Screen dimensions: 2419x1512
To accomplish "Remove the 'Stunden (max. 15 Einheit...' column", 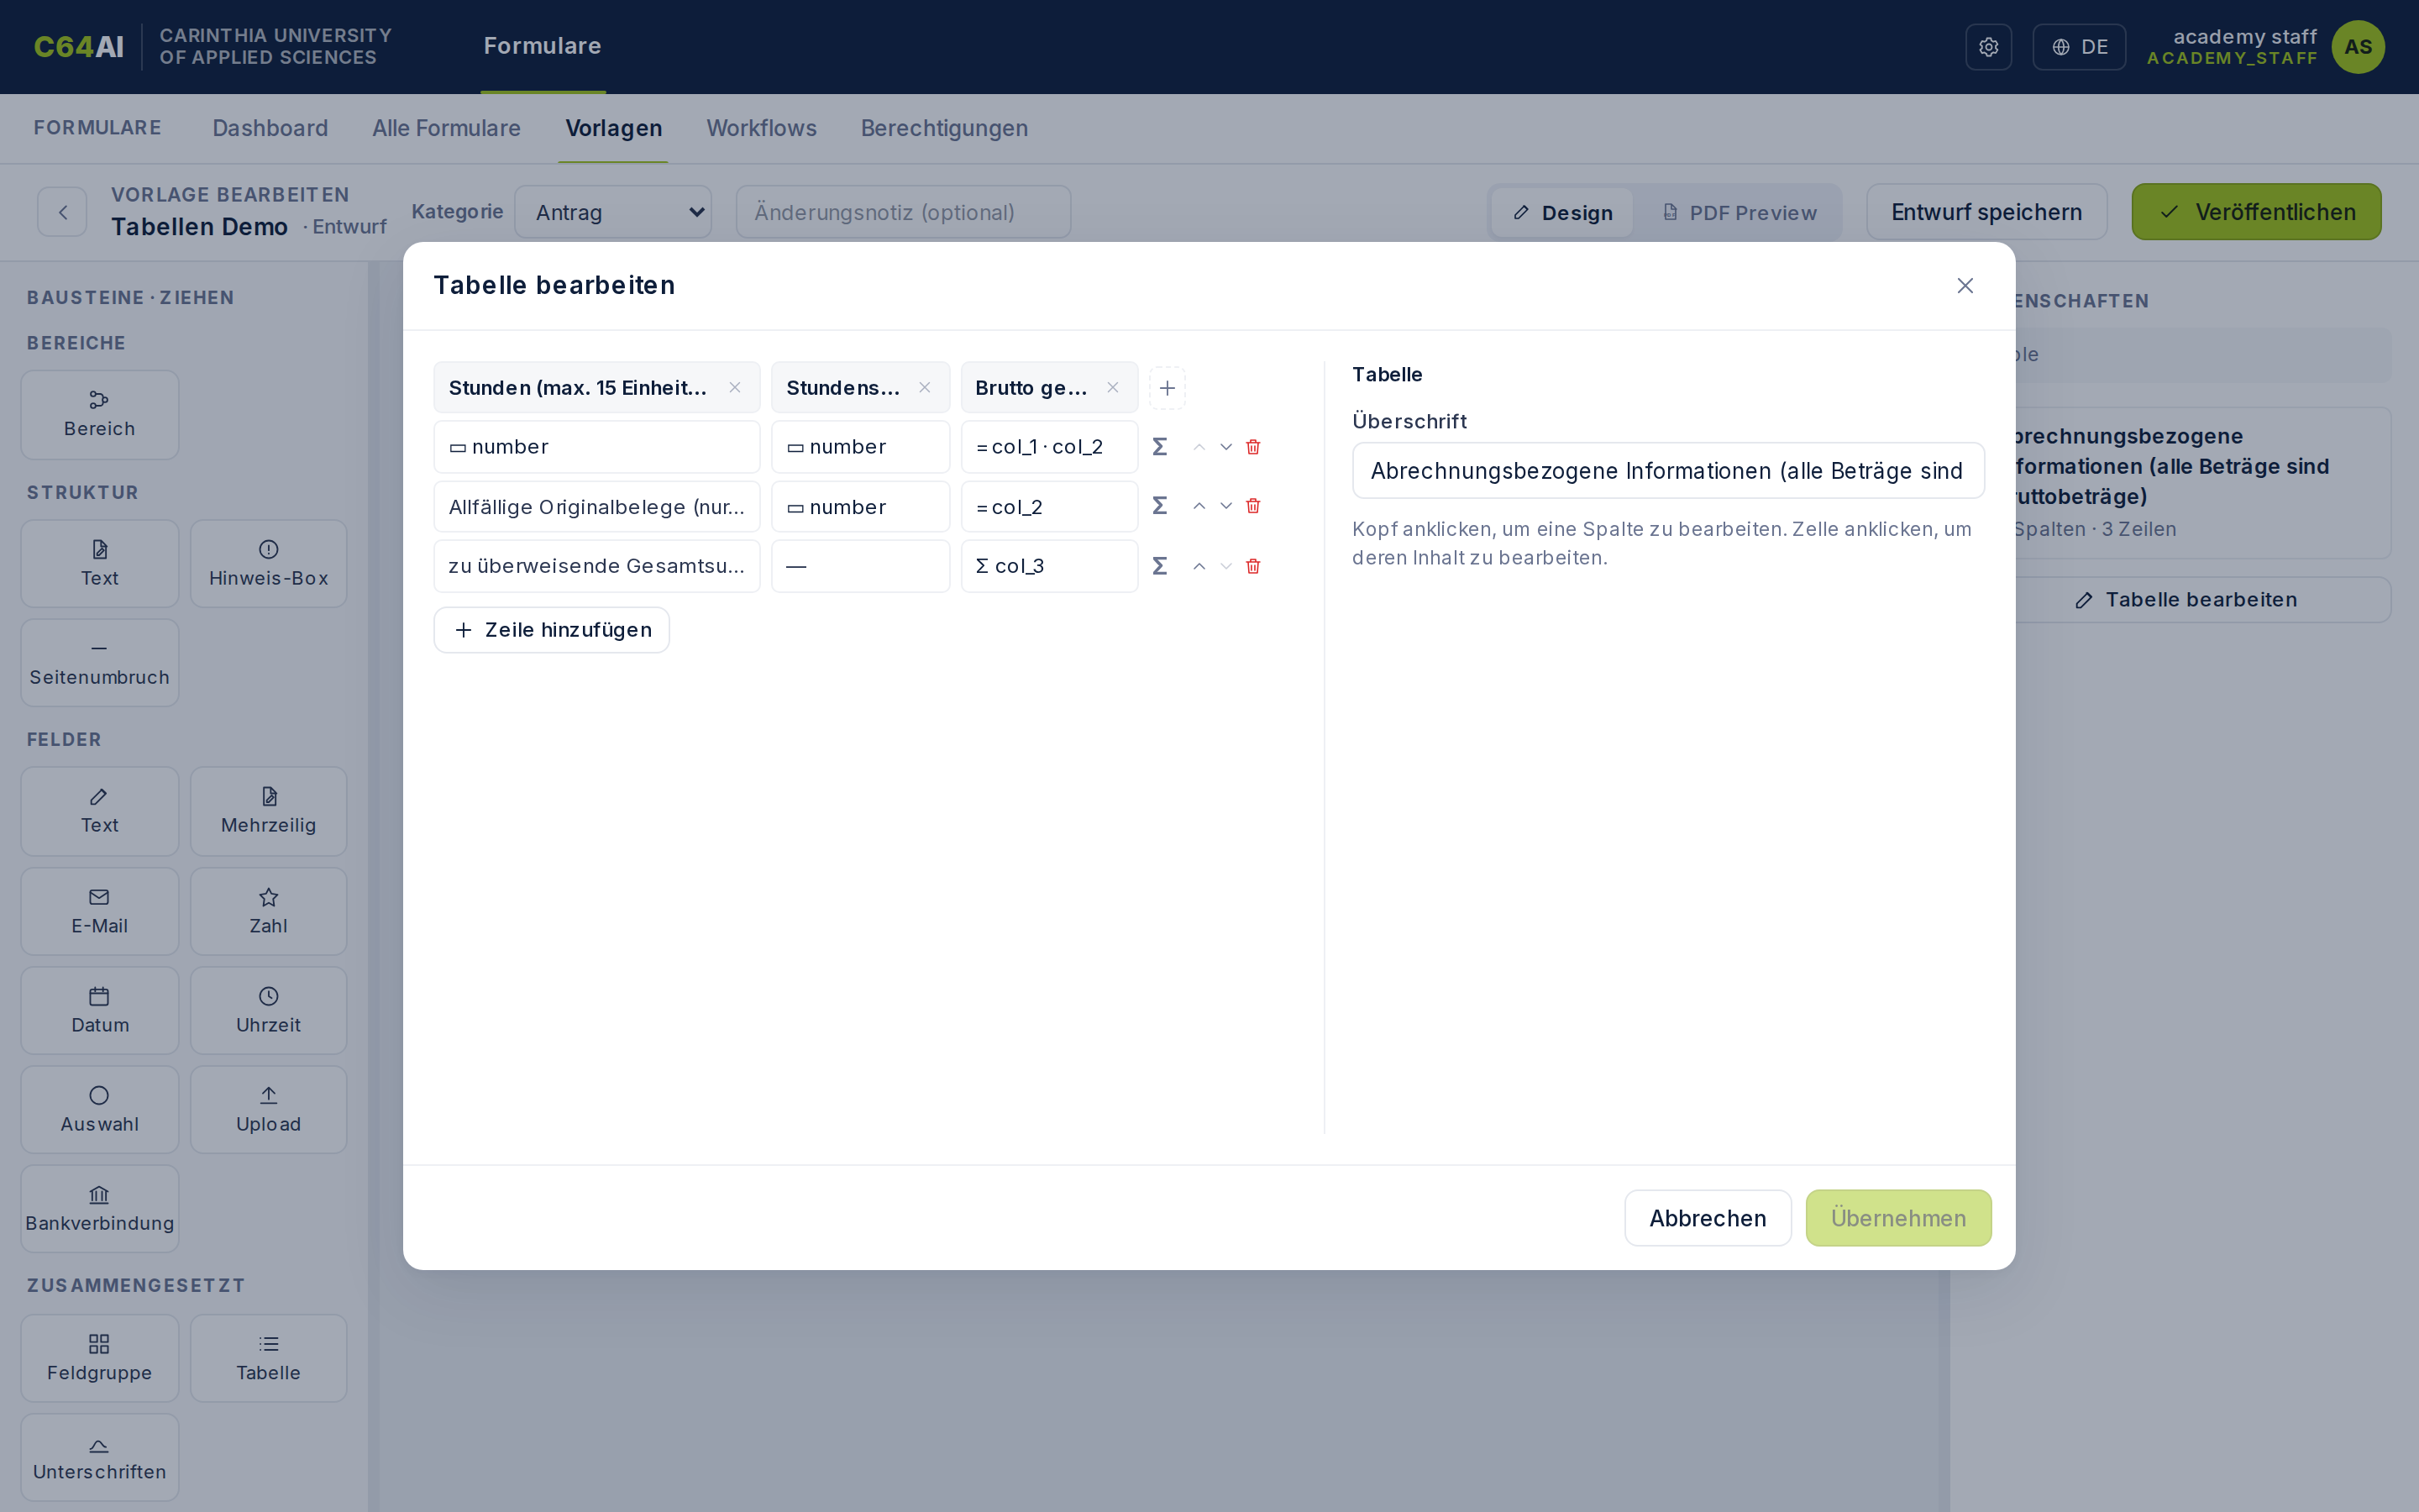I will 735,388.
